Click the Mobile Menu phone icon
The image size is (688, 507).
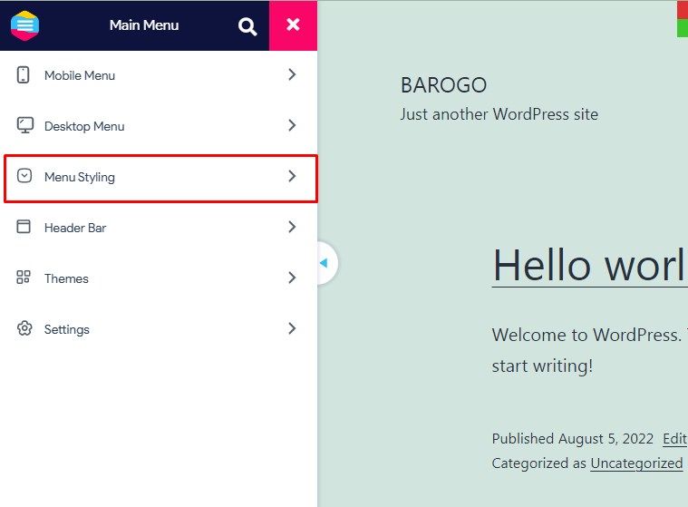tap(24, 75)
